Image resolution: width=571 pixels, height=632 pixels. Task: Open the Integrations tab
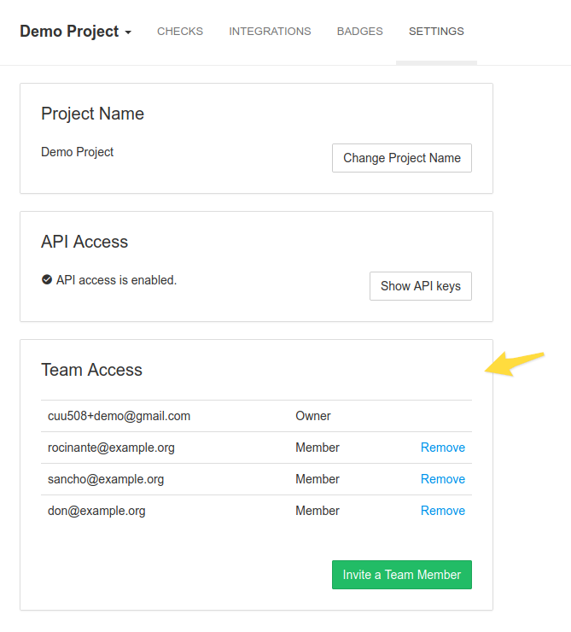click(x=270, y=32)
